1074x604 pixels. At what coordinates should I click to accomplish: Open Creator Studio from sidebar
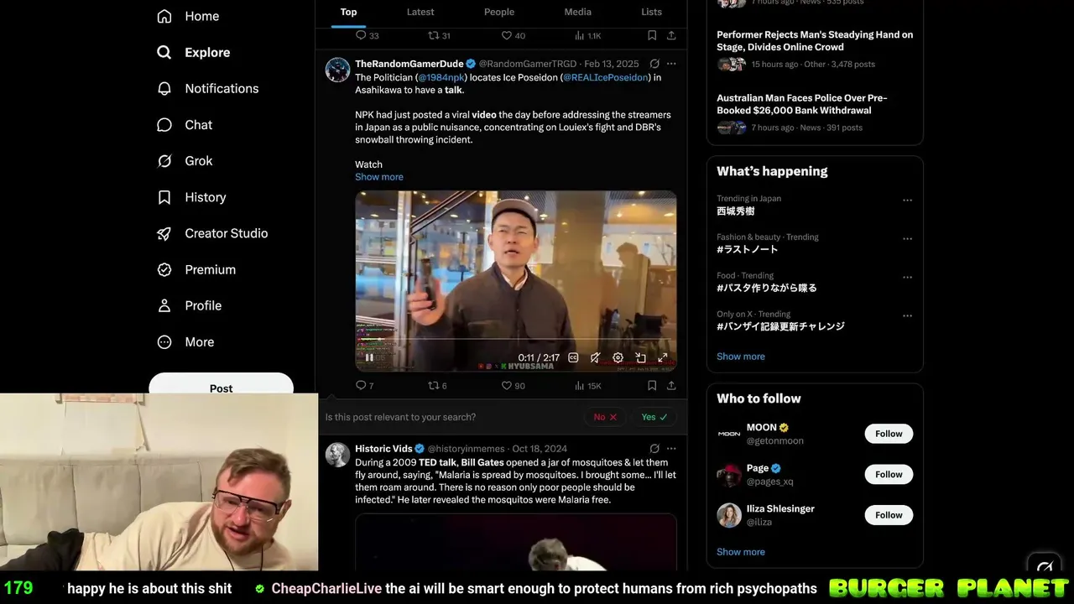tap(212, 233)
